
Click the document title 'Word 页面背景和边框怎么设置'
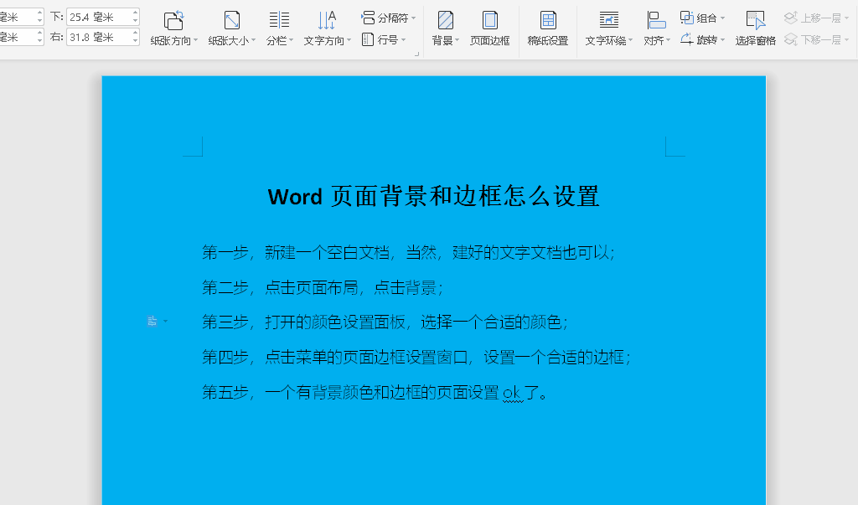(433, 197)
